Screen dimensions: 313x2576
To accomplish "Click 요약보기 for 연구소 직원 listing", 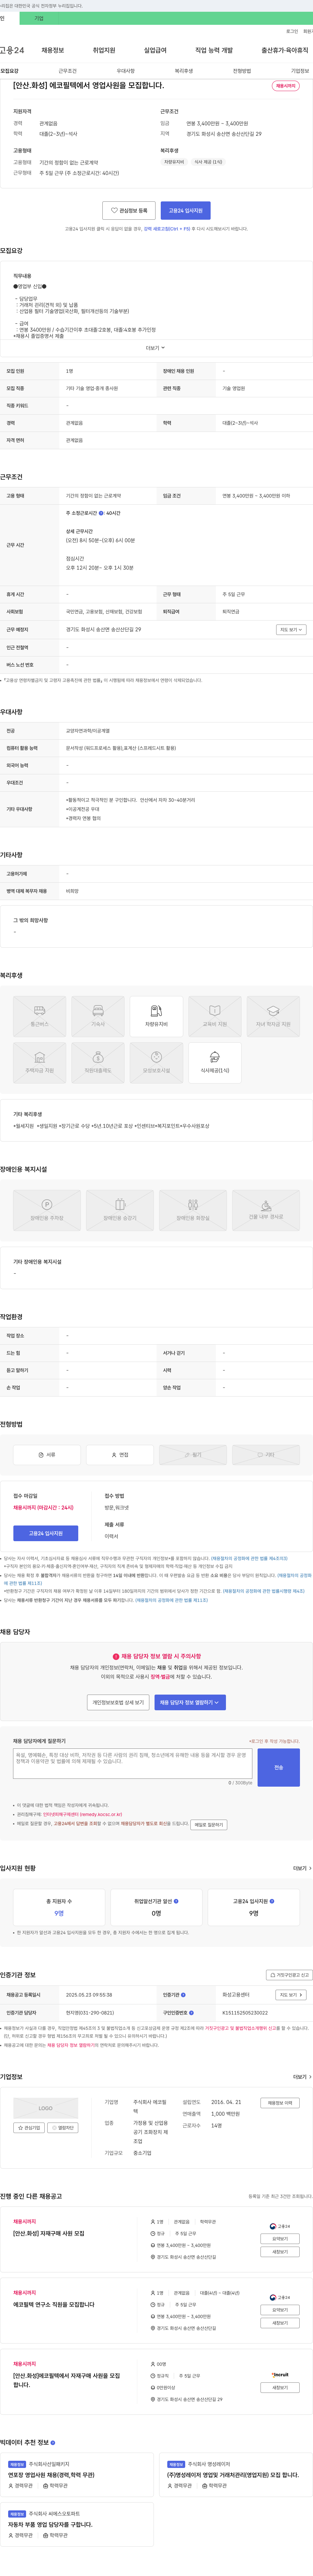I will [x=280, y=2310].
